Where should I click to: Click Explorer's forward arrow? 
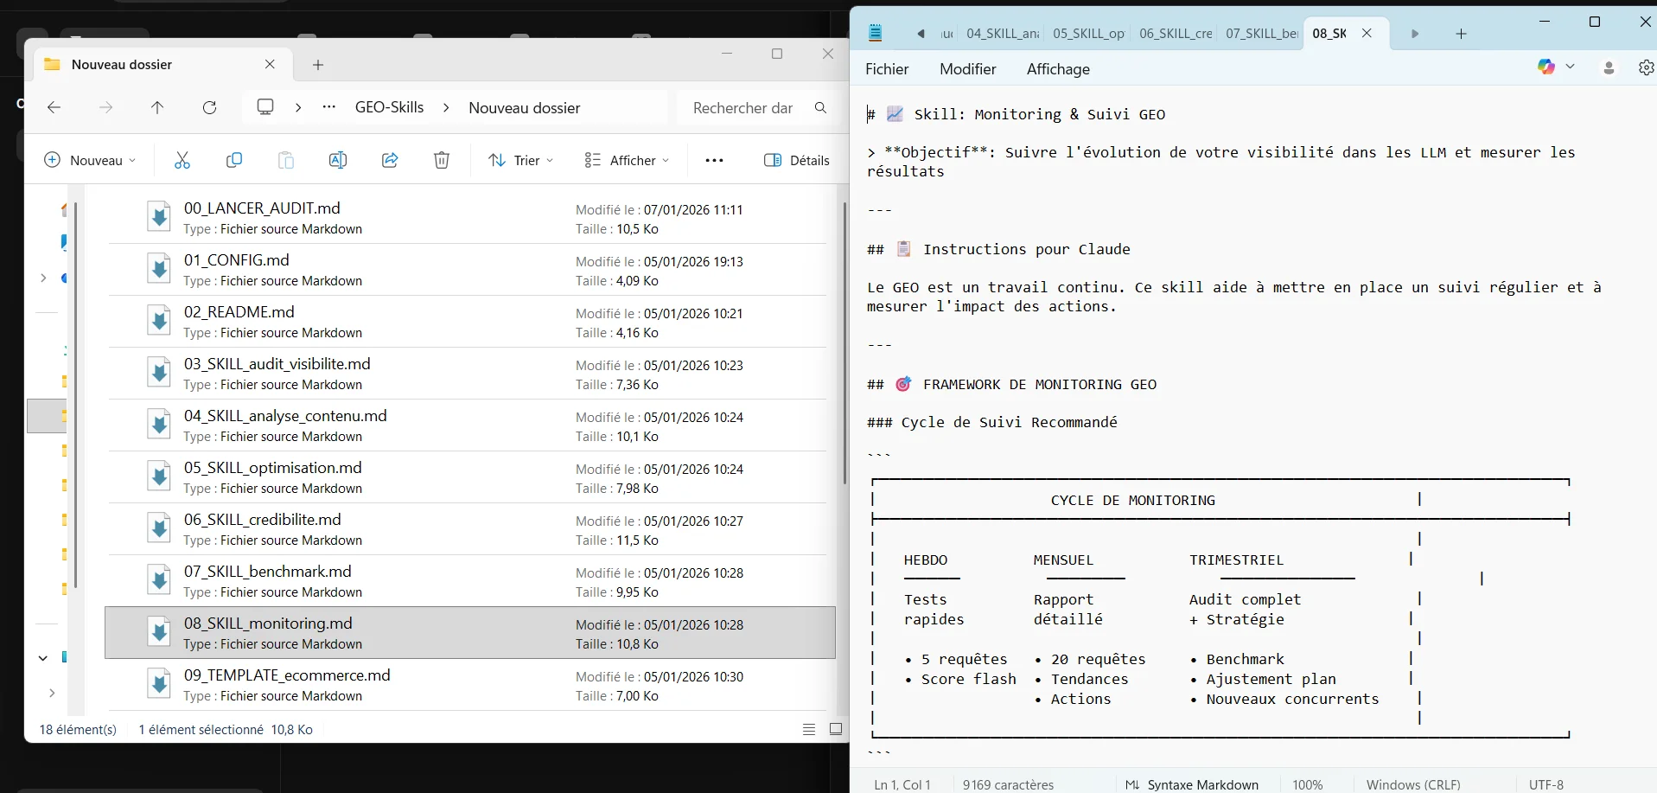click(105, 108)
